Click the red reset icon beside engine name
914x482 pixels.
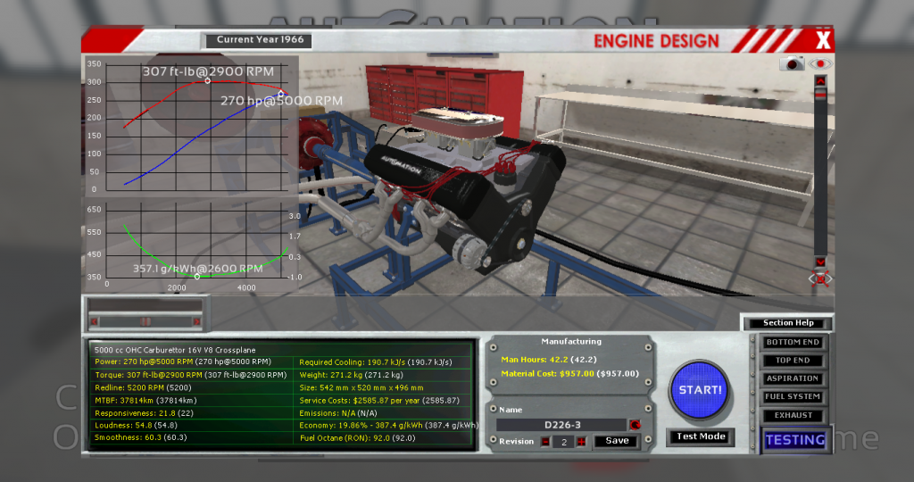[635, 425]
